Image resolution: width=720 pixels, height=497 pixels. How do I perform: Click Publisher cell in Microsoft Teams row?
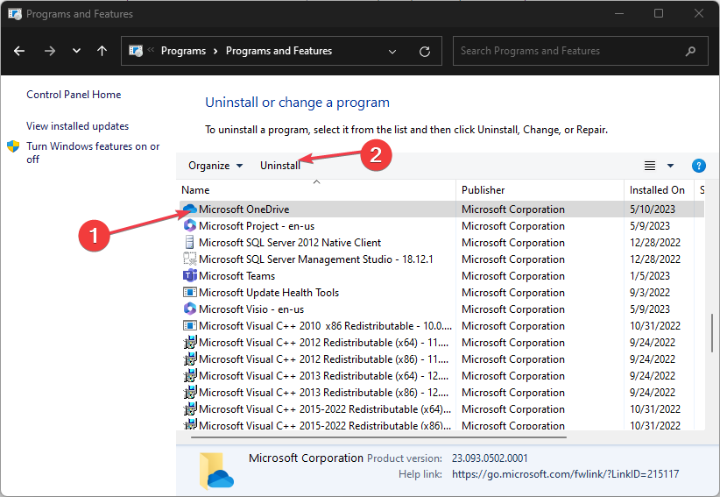click(513, 275)
